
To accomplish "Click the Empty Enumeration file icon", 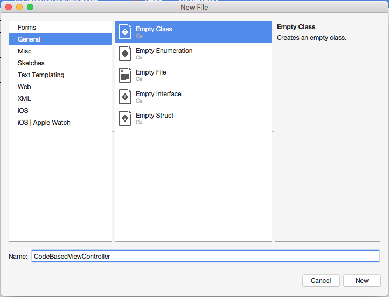I will [x=125, y=53].
